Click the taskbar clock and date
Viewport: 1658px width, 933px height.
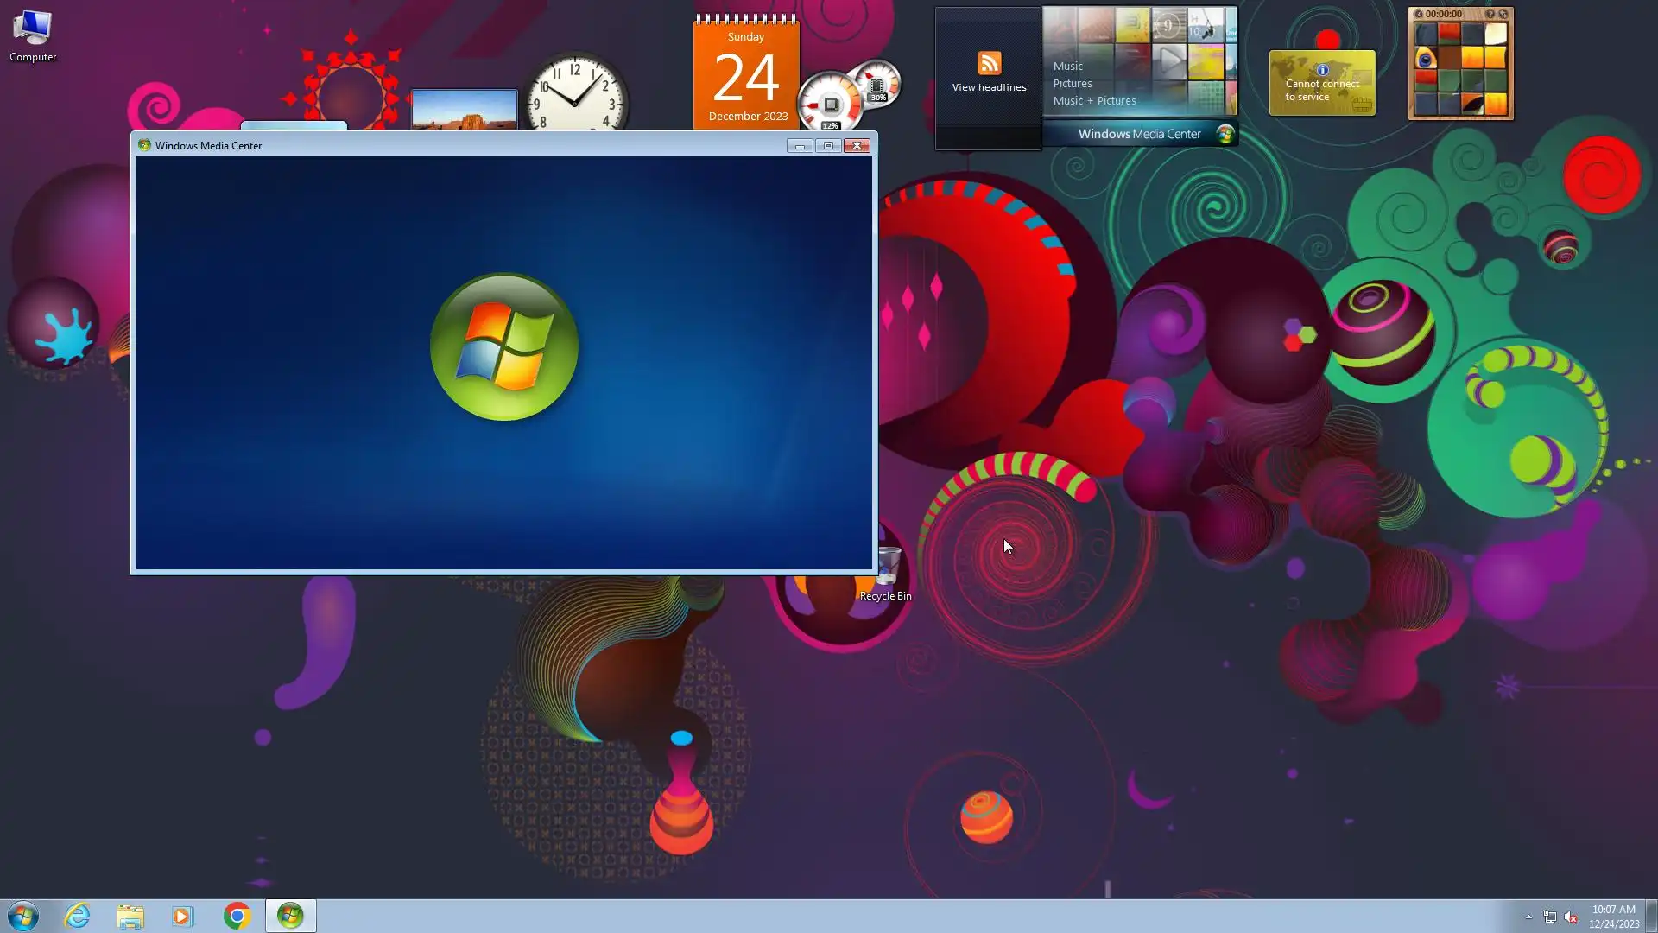[1613, 917]
